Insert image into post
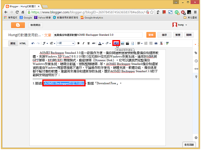The image size is (201, 150). coord(122,43)
